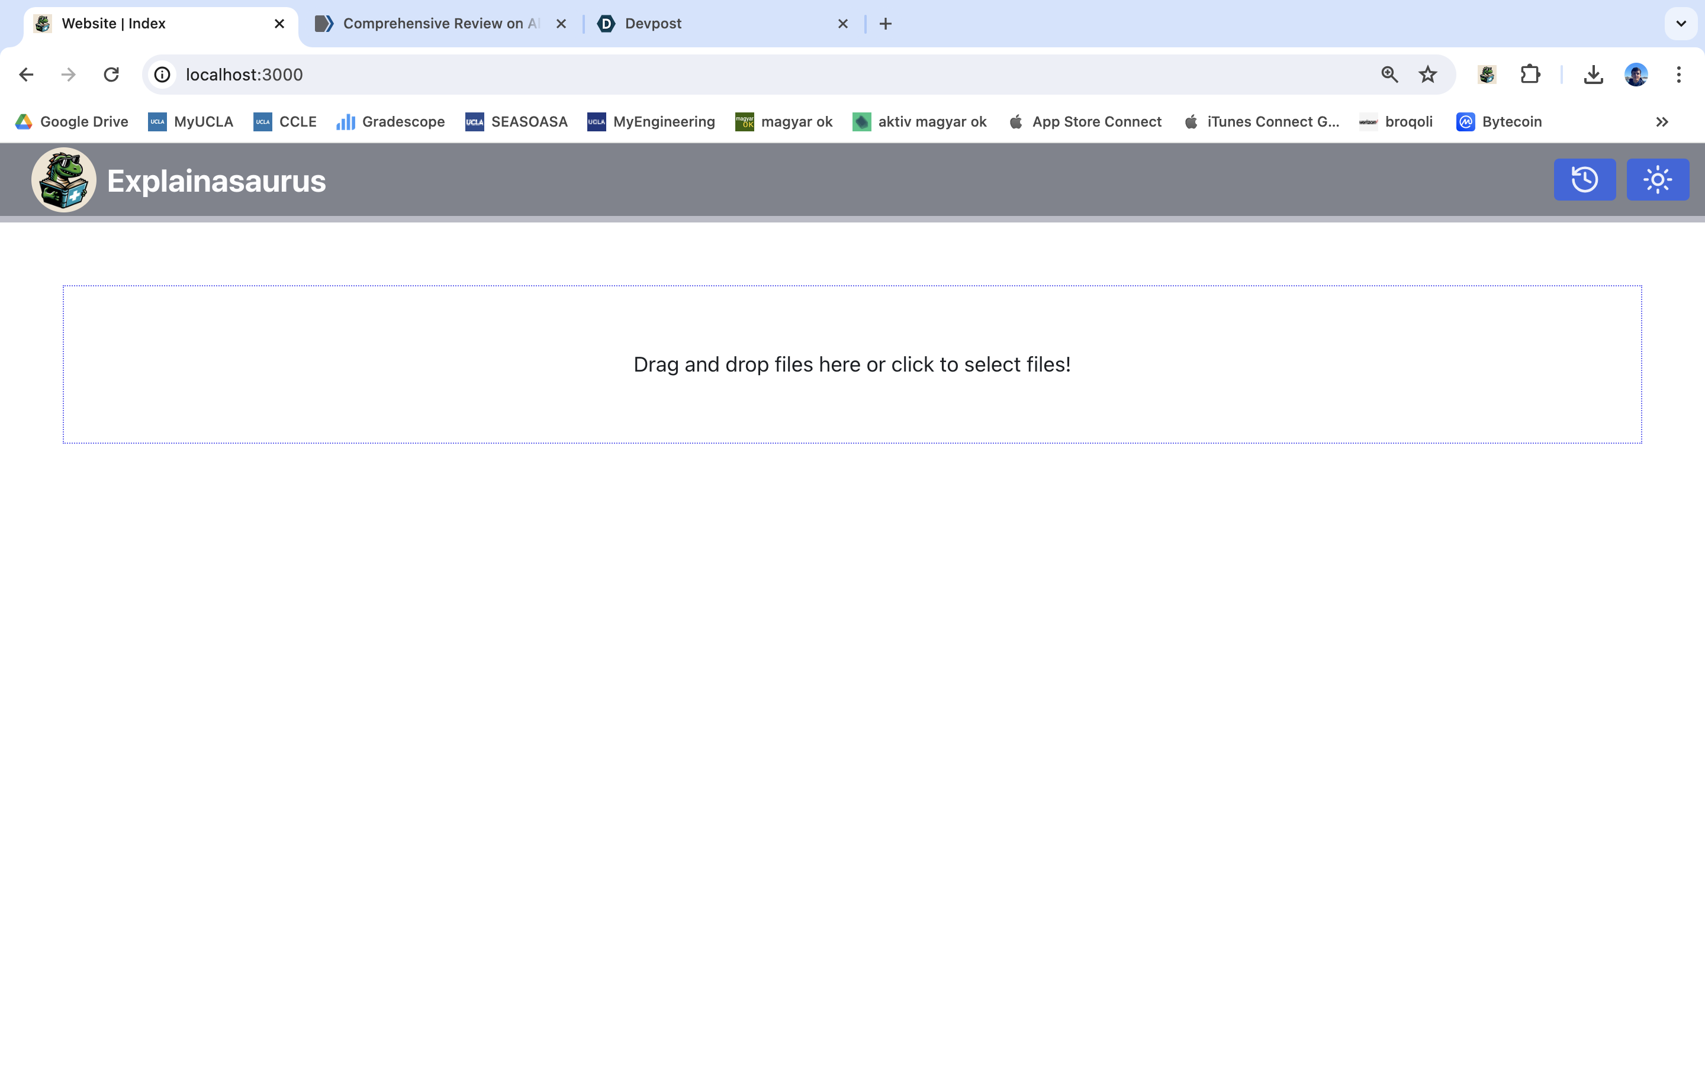Click the Explainasaurus dinosaur logo

tap(63, 180)
